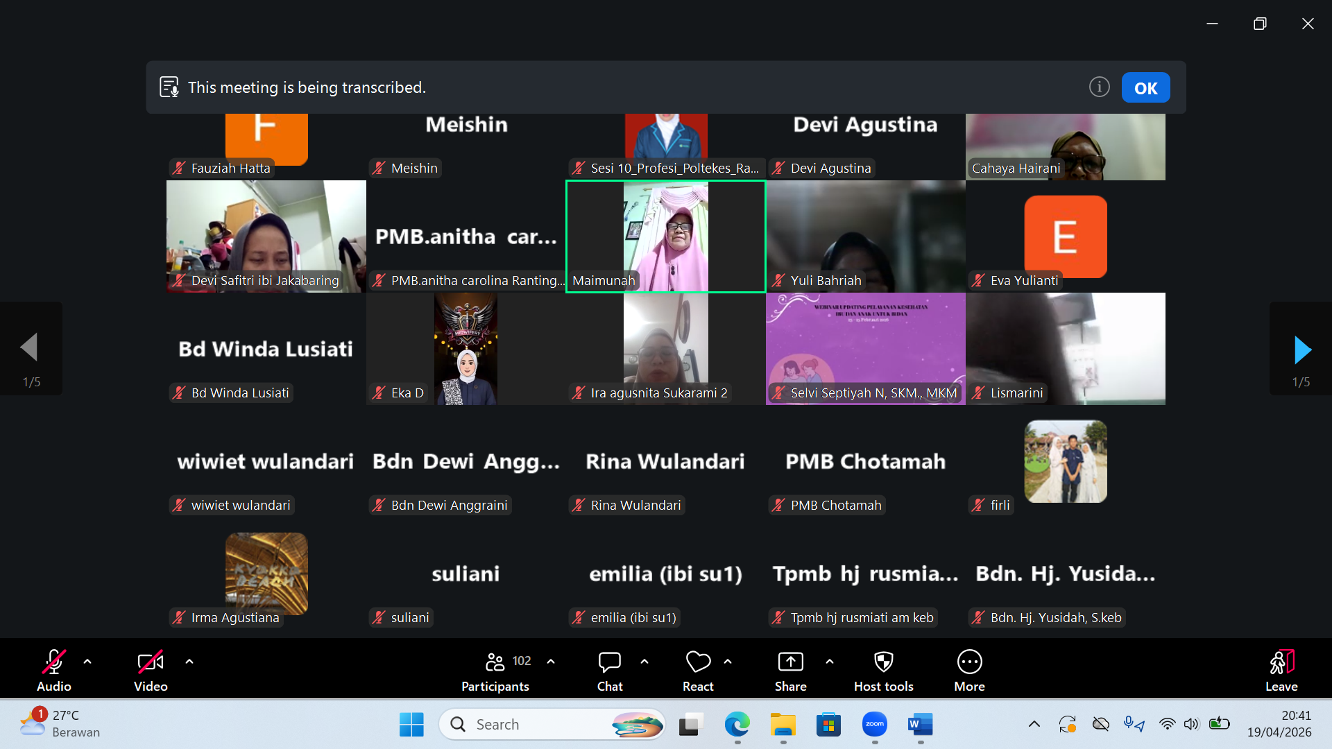
Task: Click "Bdn Dewi Anggraini" name label
Action: click(x=450, y=505)
